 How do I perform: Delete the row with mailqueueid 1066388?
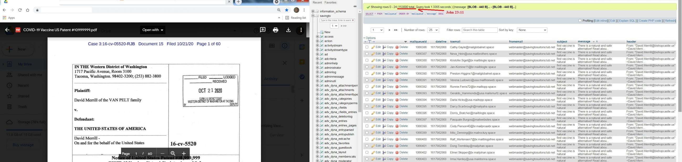[x=402, y=60]
